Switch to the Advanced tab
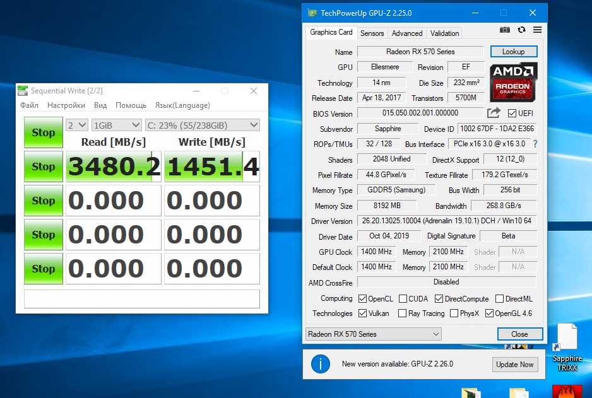The width and height of the screenshot is (592, 398). 407,33
